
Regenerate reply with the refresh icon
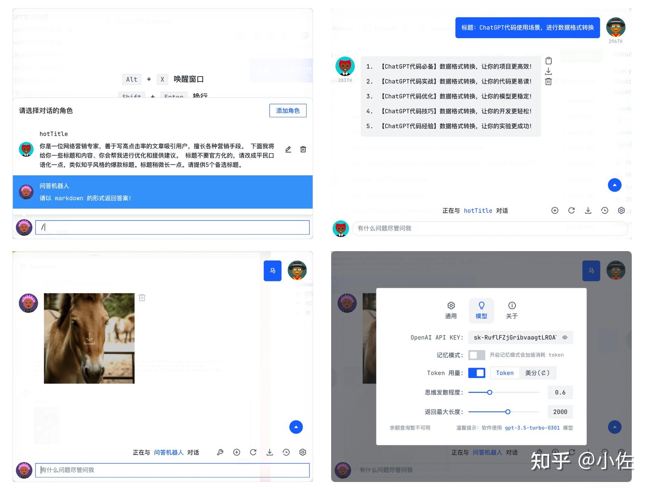coord(253,452)
